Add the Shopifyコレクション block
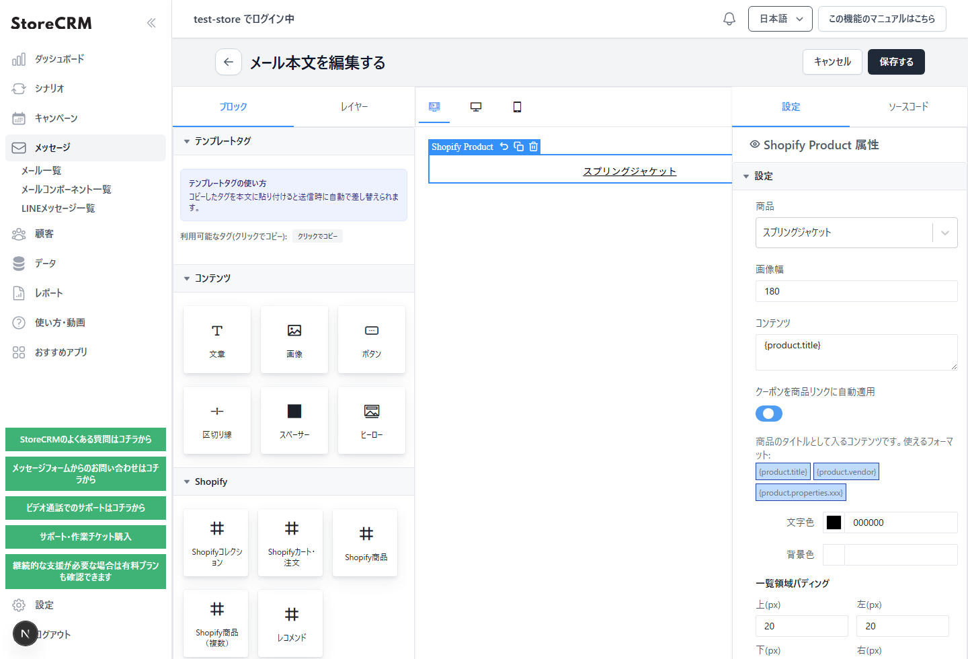The width and height of the screenshot is (968, 659). (216, 543)
